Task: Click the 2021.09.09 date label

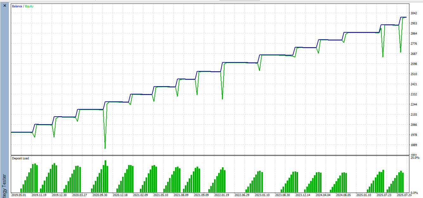Action: (x=202, y=195)
